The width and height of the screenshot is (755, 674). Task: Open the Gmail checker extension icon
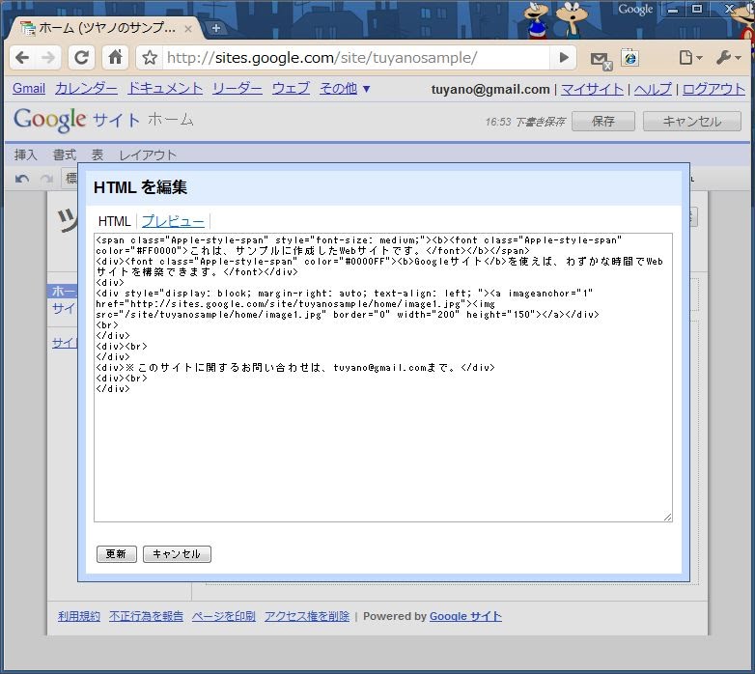point(601,59)
